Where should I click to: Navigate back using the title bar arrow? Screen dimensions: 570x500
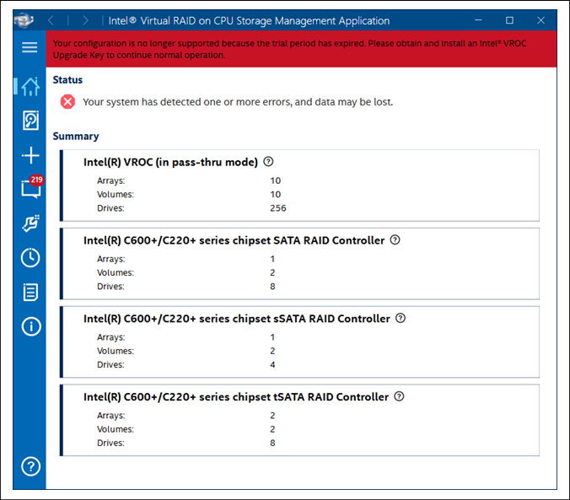coord(51,20)
